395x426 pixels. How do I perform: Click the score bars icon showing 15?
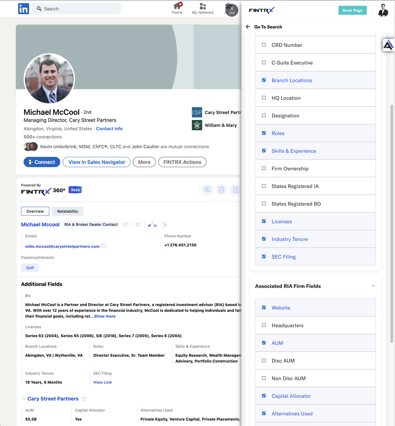click(x=152, y=224)
